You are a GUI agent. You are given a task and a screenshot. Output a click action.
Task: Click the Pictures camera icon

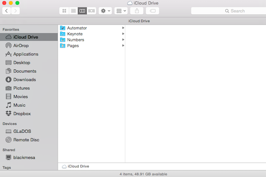8,88
